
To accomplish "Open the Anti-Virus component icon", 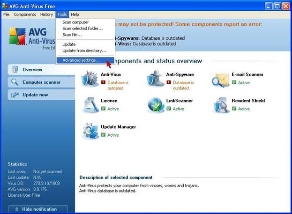I will click(90, 79).
